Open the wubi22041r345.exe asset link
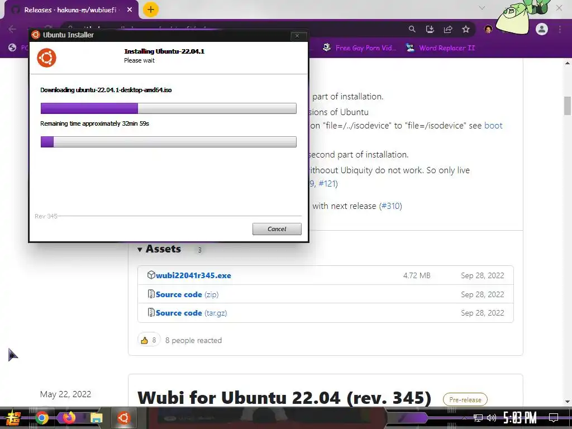Image resolution: width=572 pixels, height=429 pixels. [193, 275]
